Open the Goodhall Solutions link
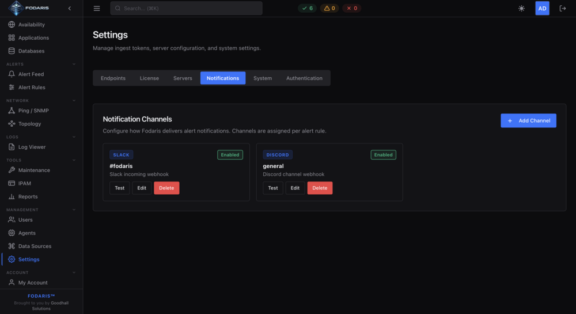This screenshot has height=314, width=576. [x=50, y=305]
